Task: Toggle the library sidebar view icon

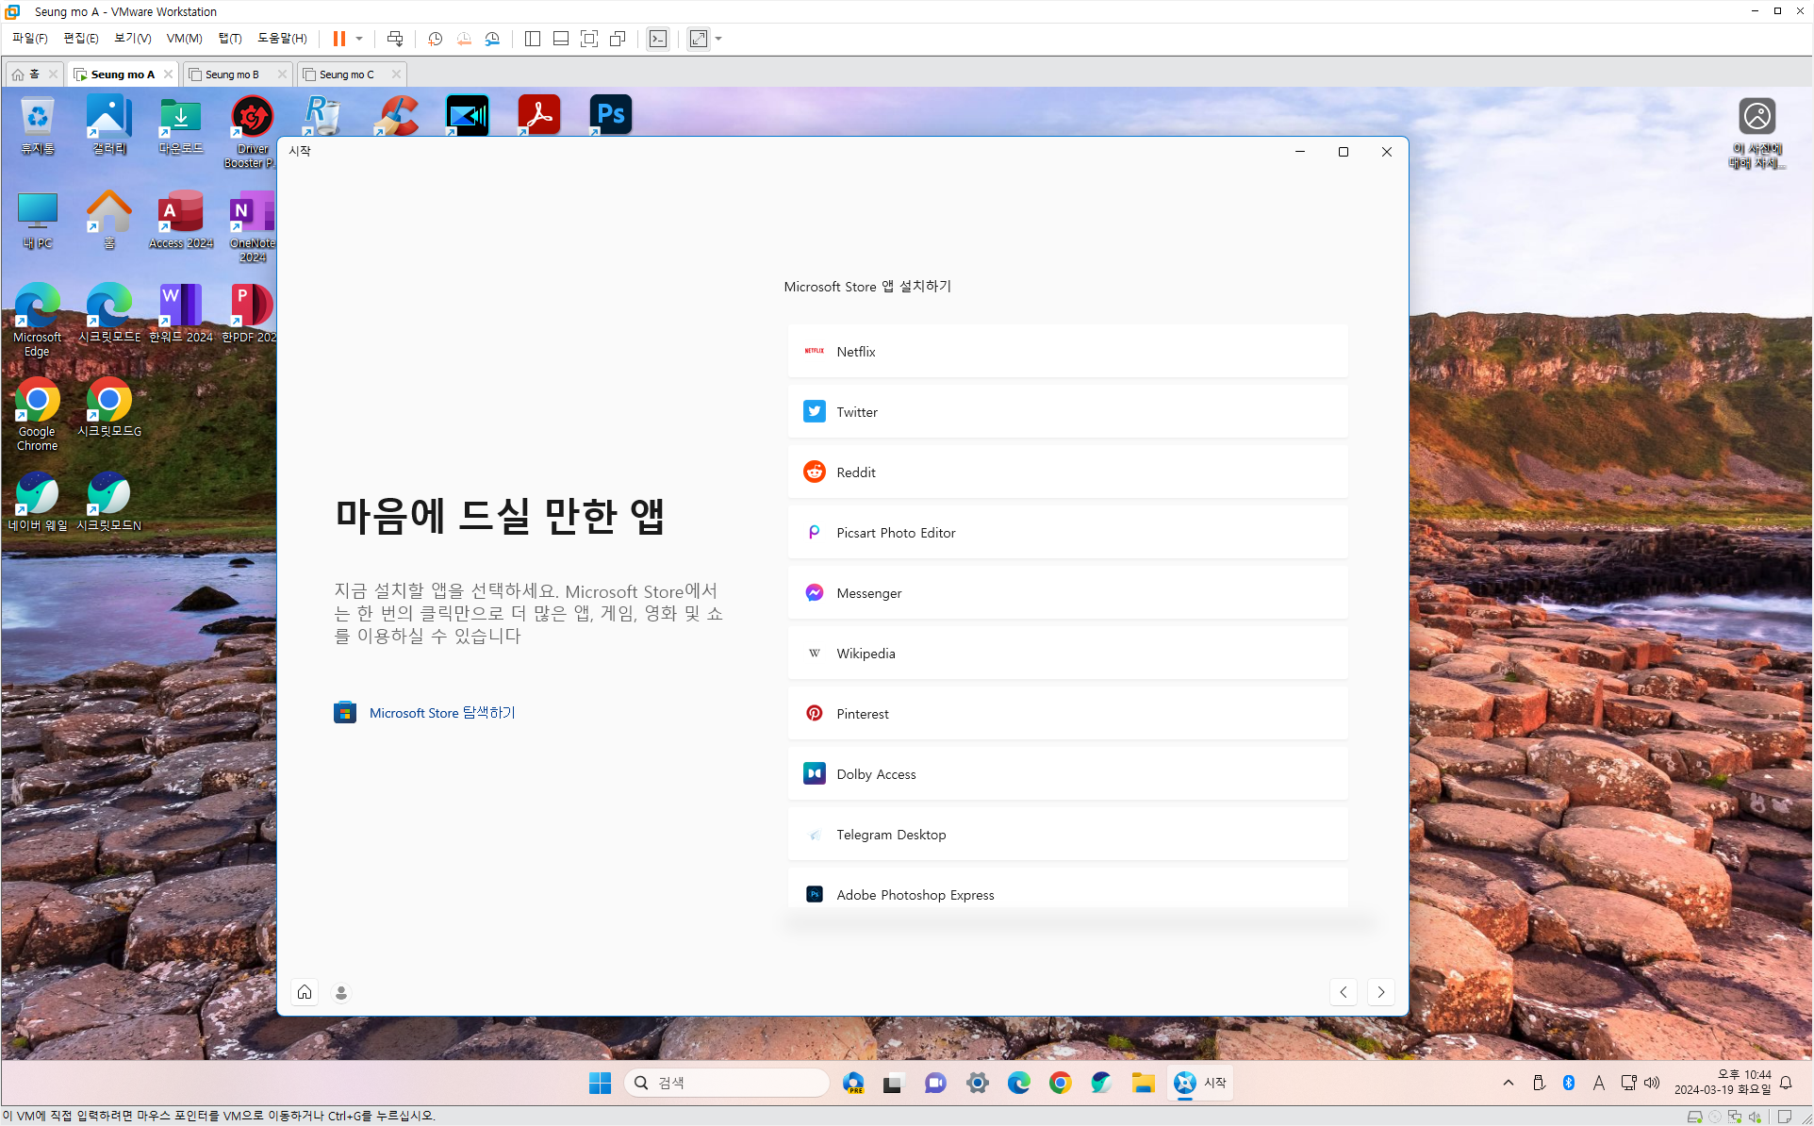Action: point(533,39)
